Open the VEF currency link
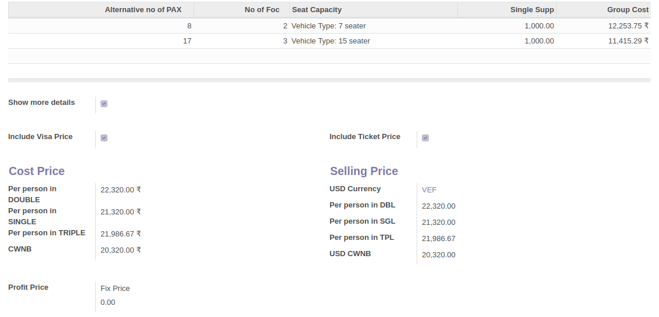 click(429, 190)
